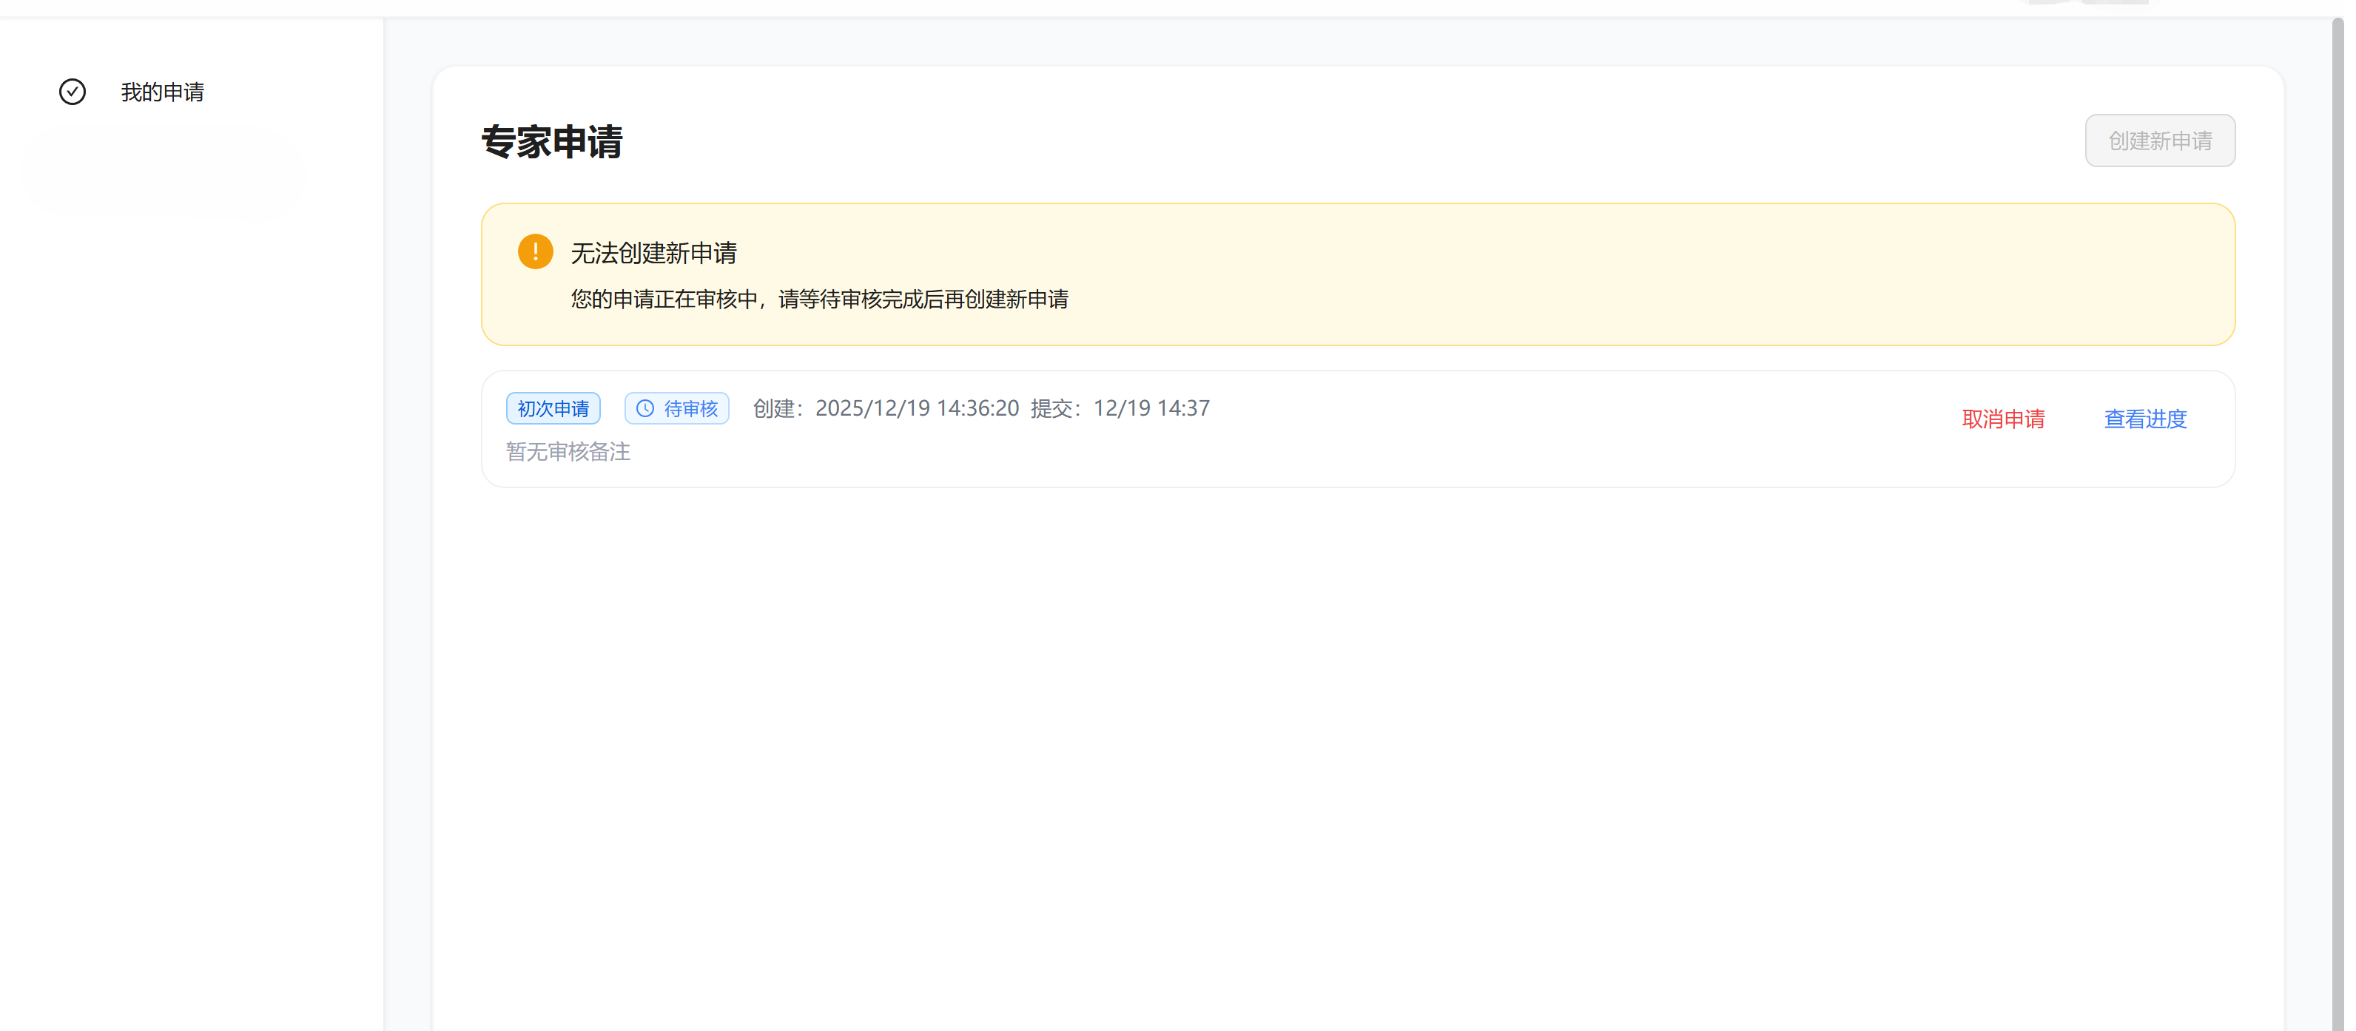Click the orange exclamation warning icon
The image size is (2356, 1031).
click(535, 251)
